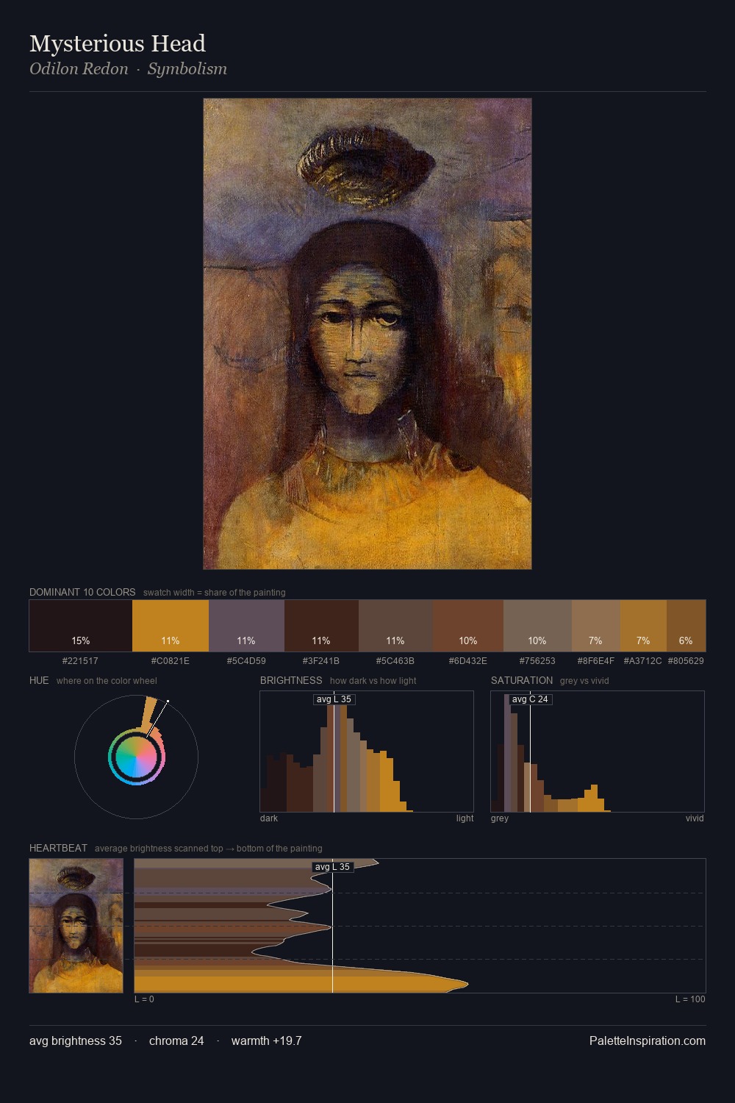Click the avg C 24 saturation label
This screenshot has height=1103, width=735.
530,699
